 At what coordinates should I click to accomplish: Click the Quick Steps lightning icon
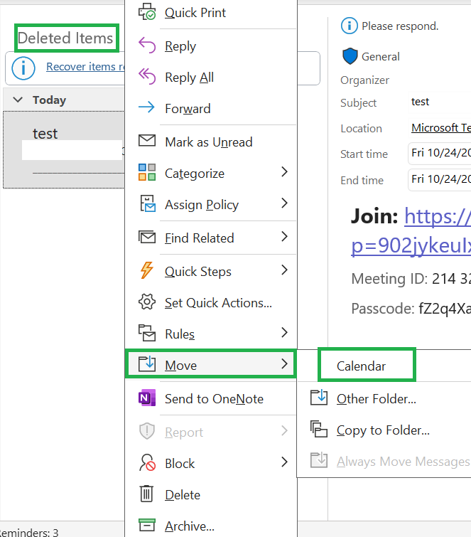[147, 270]
